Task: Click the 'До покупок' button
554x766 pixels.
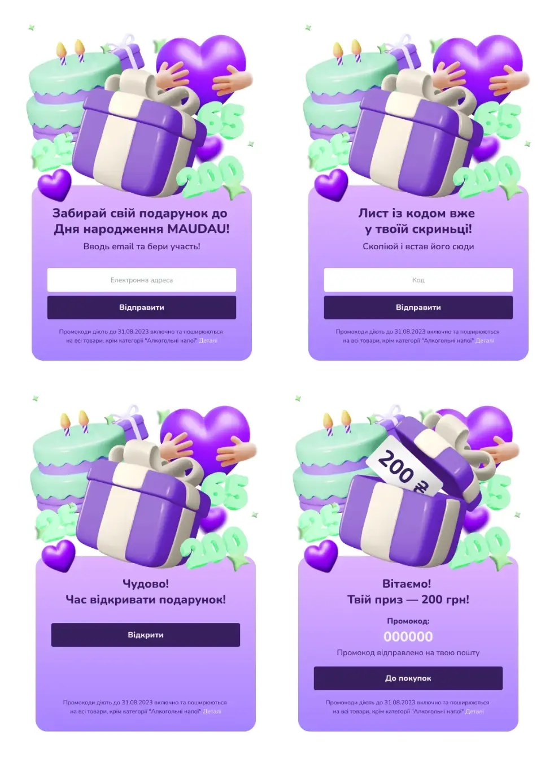Action: point(408,678)
